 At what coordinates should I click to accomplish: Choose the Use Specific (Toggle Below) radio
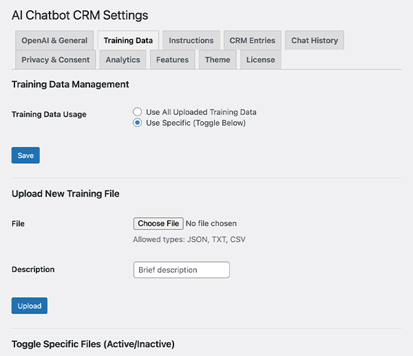click(138, 123)
